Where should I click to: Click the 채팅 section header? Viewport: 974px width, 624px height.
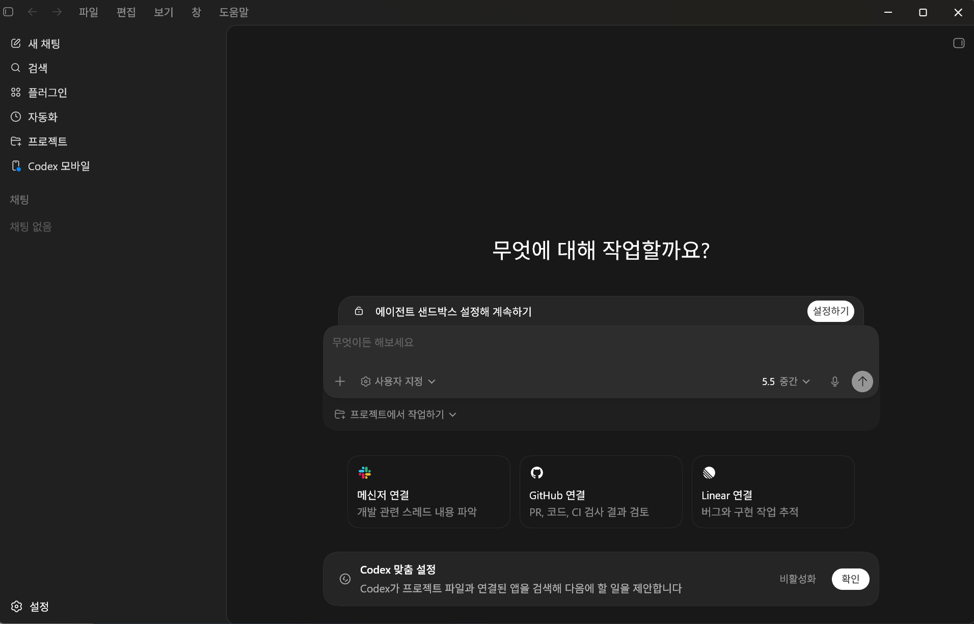tap(19, 200)
